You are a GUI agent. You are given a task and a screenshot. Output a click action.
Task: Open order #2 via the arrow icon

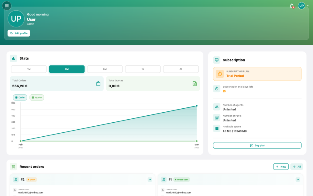click(x=150, y=180)
